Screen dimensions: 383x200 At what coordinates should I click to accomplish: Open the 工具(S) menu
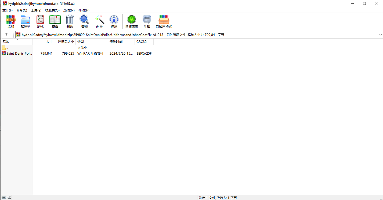coord(36,10)
